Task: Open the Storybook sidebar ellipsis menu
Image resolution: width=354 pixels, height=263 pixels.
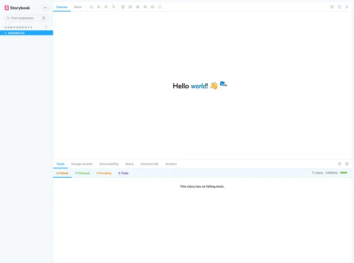Action: (45, 8)
